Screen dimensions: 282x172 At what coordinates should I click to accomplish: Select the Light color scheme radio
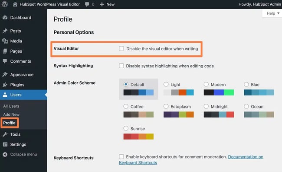tap(166, 84)
